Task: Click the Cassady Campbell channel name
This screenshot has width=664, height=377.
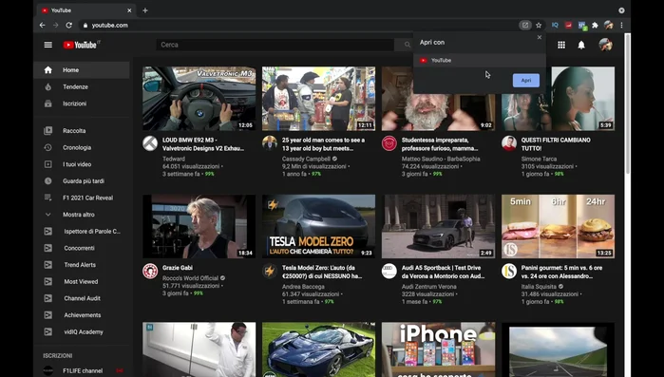Action: 306,159
